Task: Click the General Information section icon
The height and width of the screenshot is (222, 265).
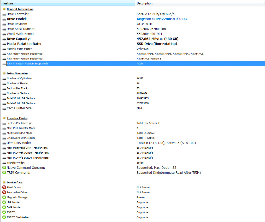Action: (x=4, y=9)
